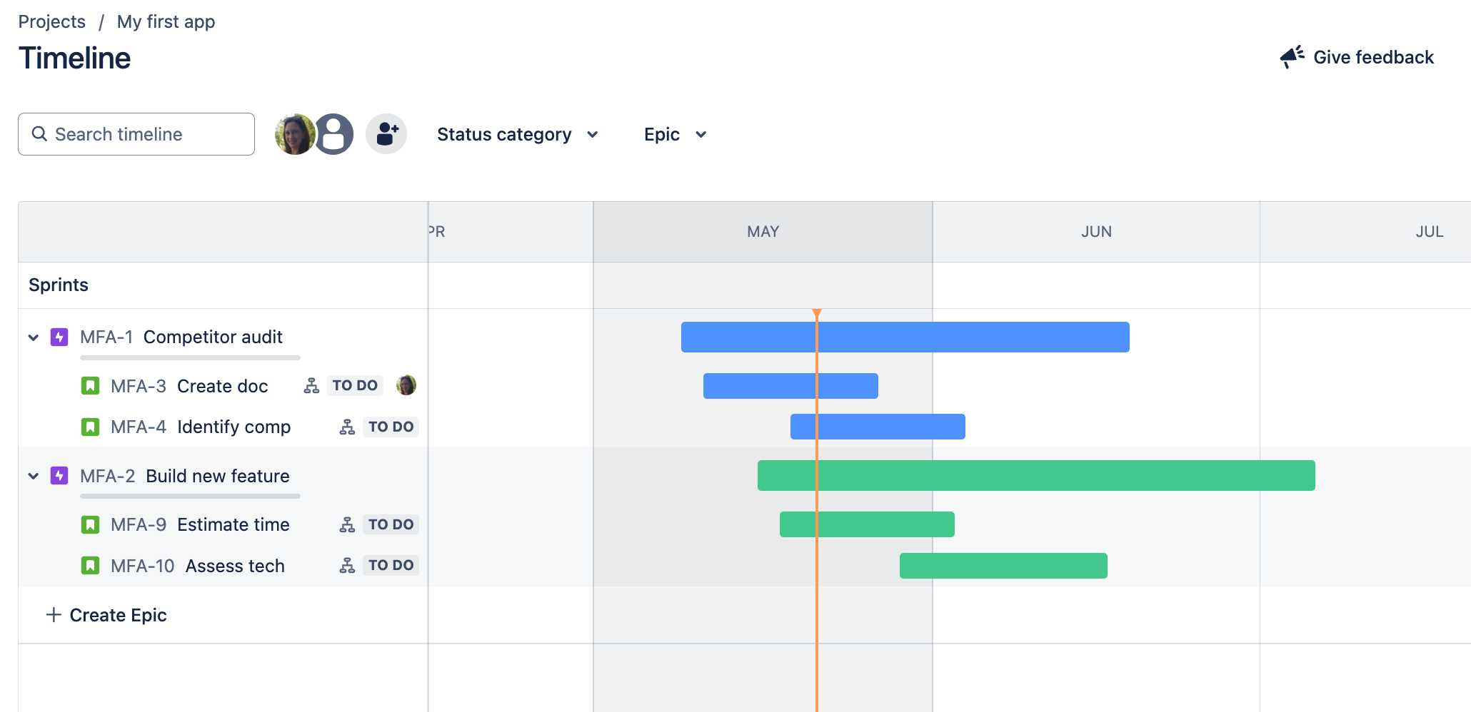The width and height of the screenshot is (1471, 712).
Task: Click the Create Epic button
Action: [x=106, y=614]
